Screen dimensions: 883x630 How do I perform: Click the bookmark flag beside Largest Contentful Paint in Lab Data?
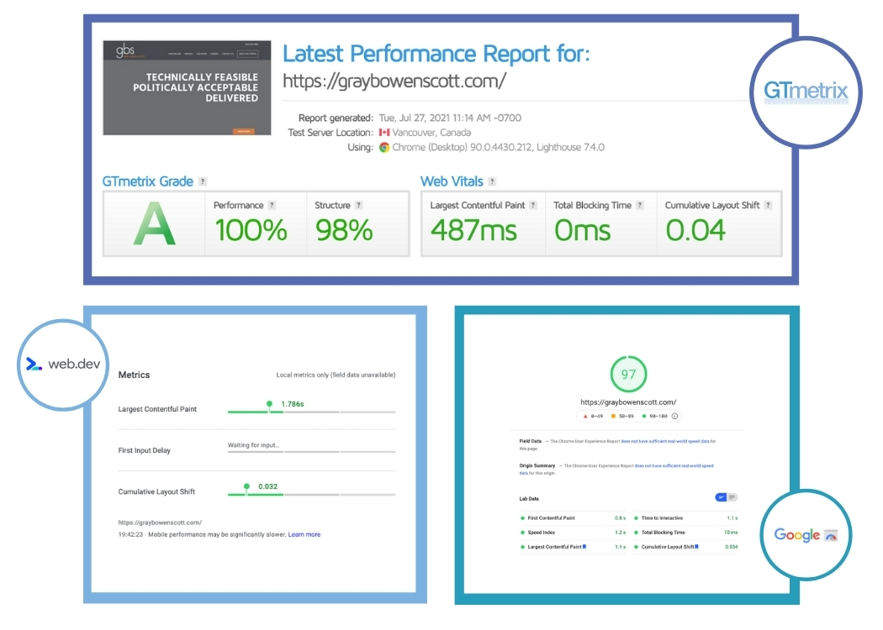pos(584,547)
